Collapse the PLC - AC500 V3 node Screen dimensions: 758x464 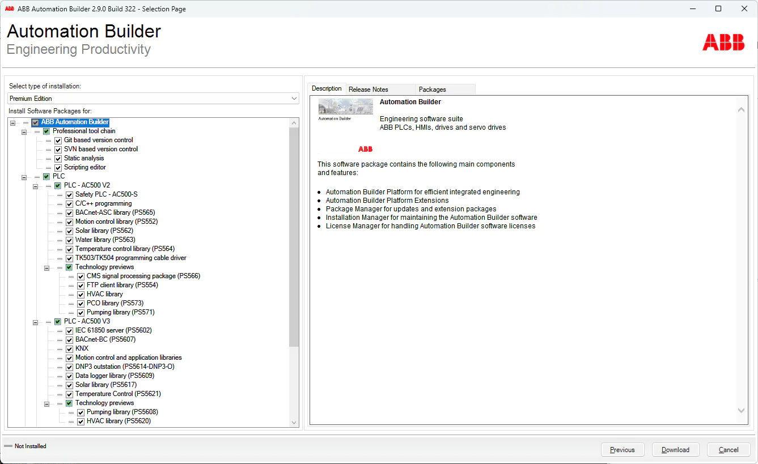(35, 322)
